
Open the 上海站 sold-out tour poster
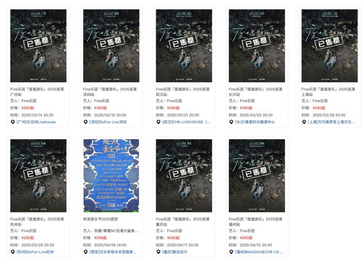pyautogui.click(x=329, y=46)
